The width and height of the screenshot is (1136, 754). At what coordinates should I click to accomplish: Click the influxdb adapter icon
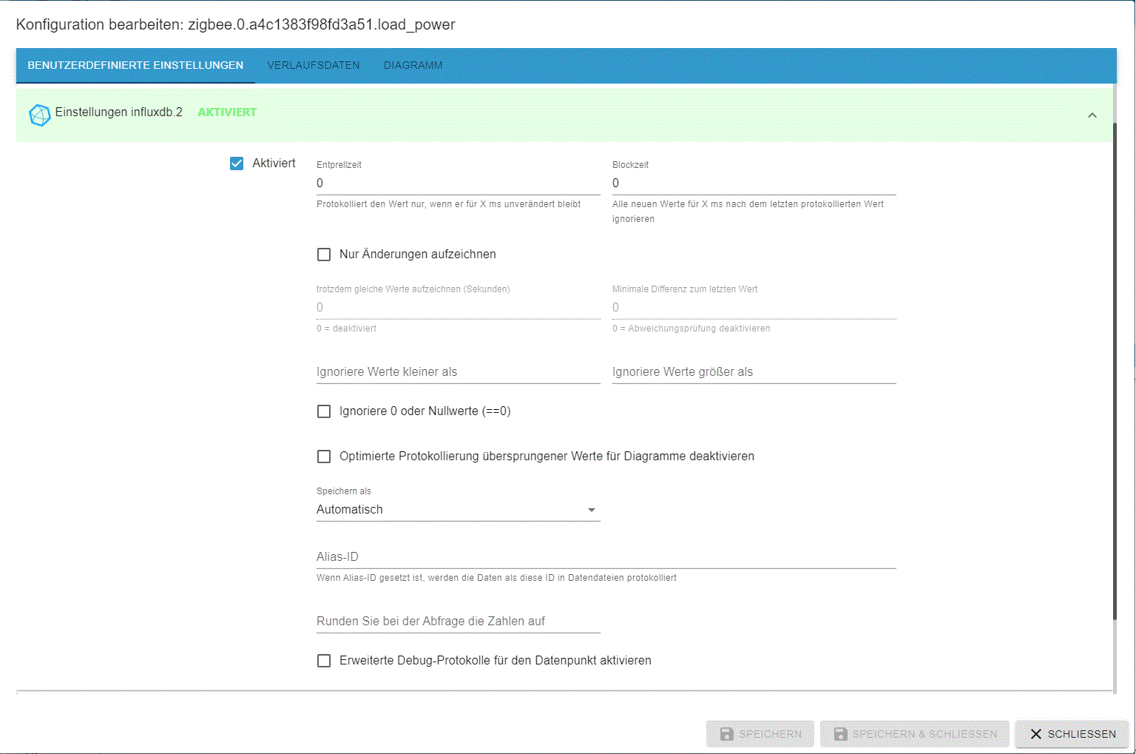pyautogui.click(x=40, y=115)
